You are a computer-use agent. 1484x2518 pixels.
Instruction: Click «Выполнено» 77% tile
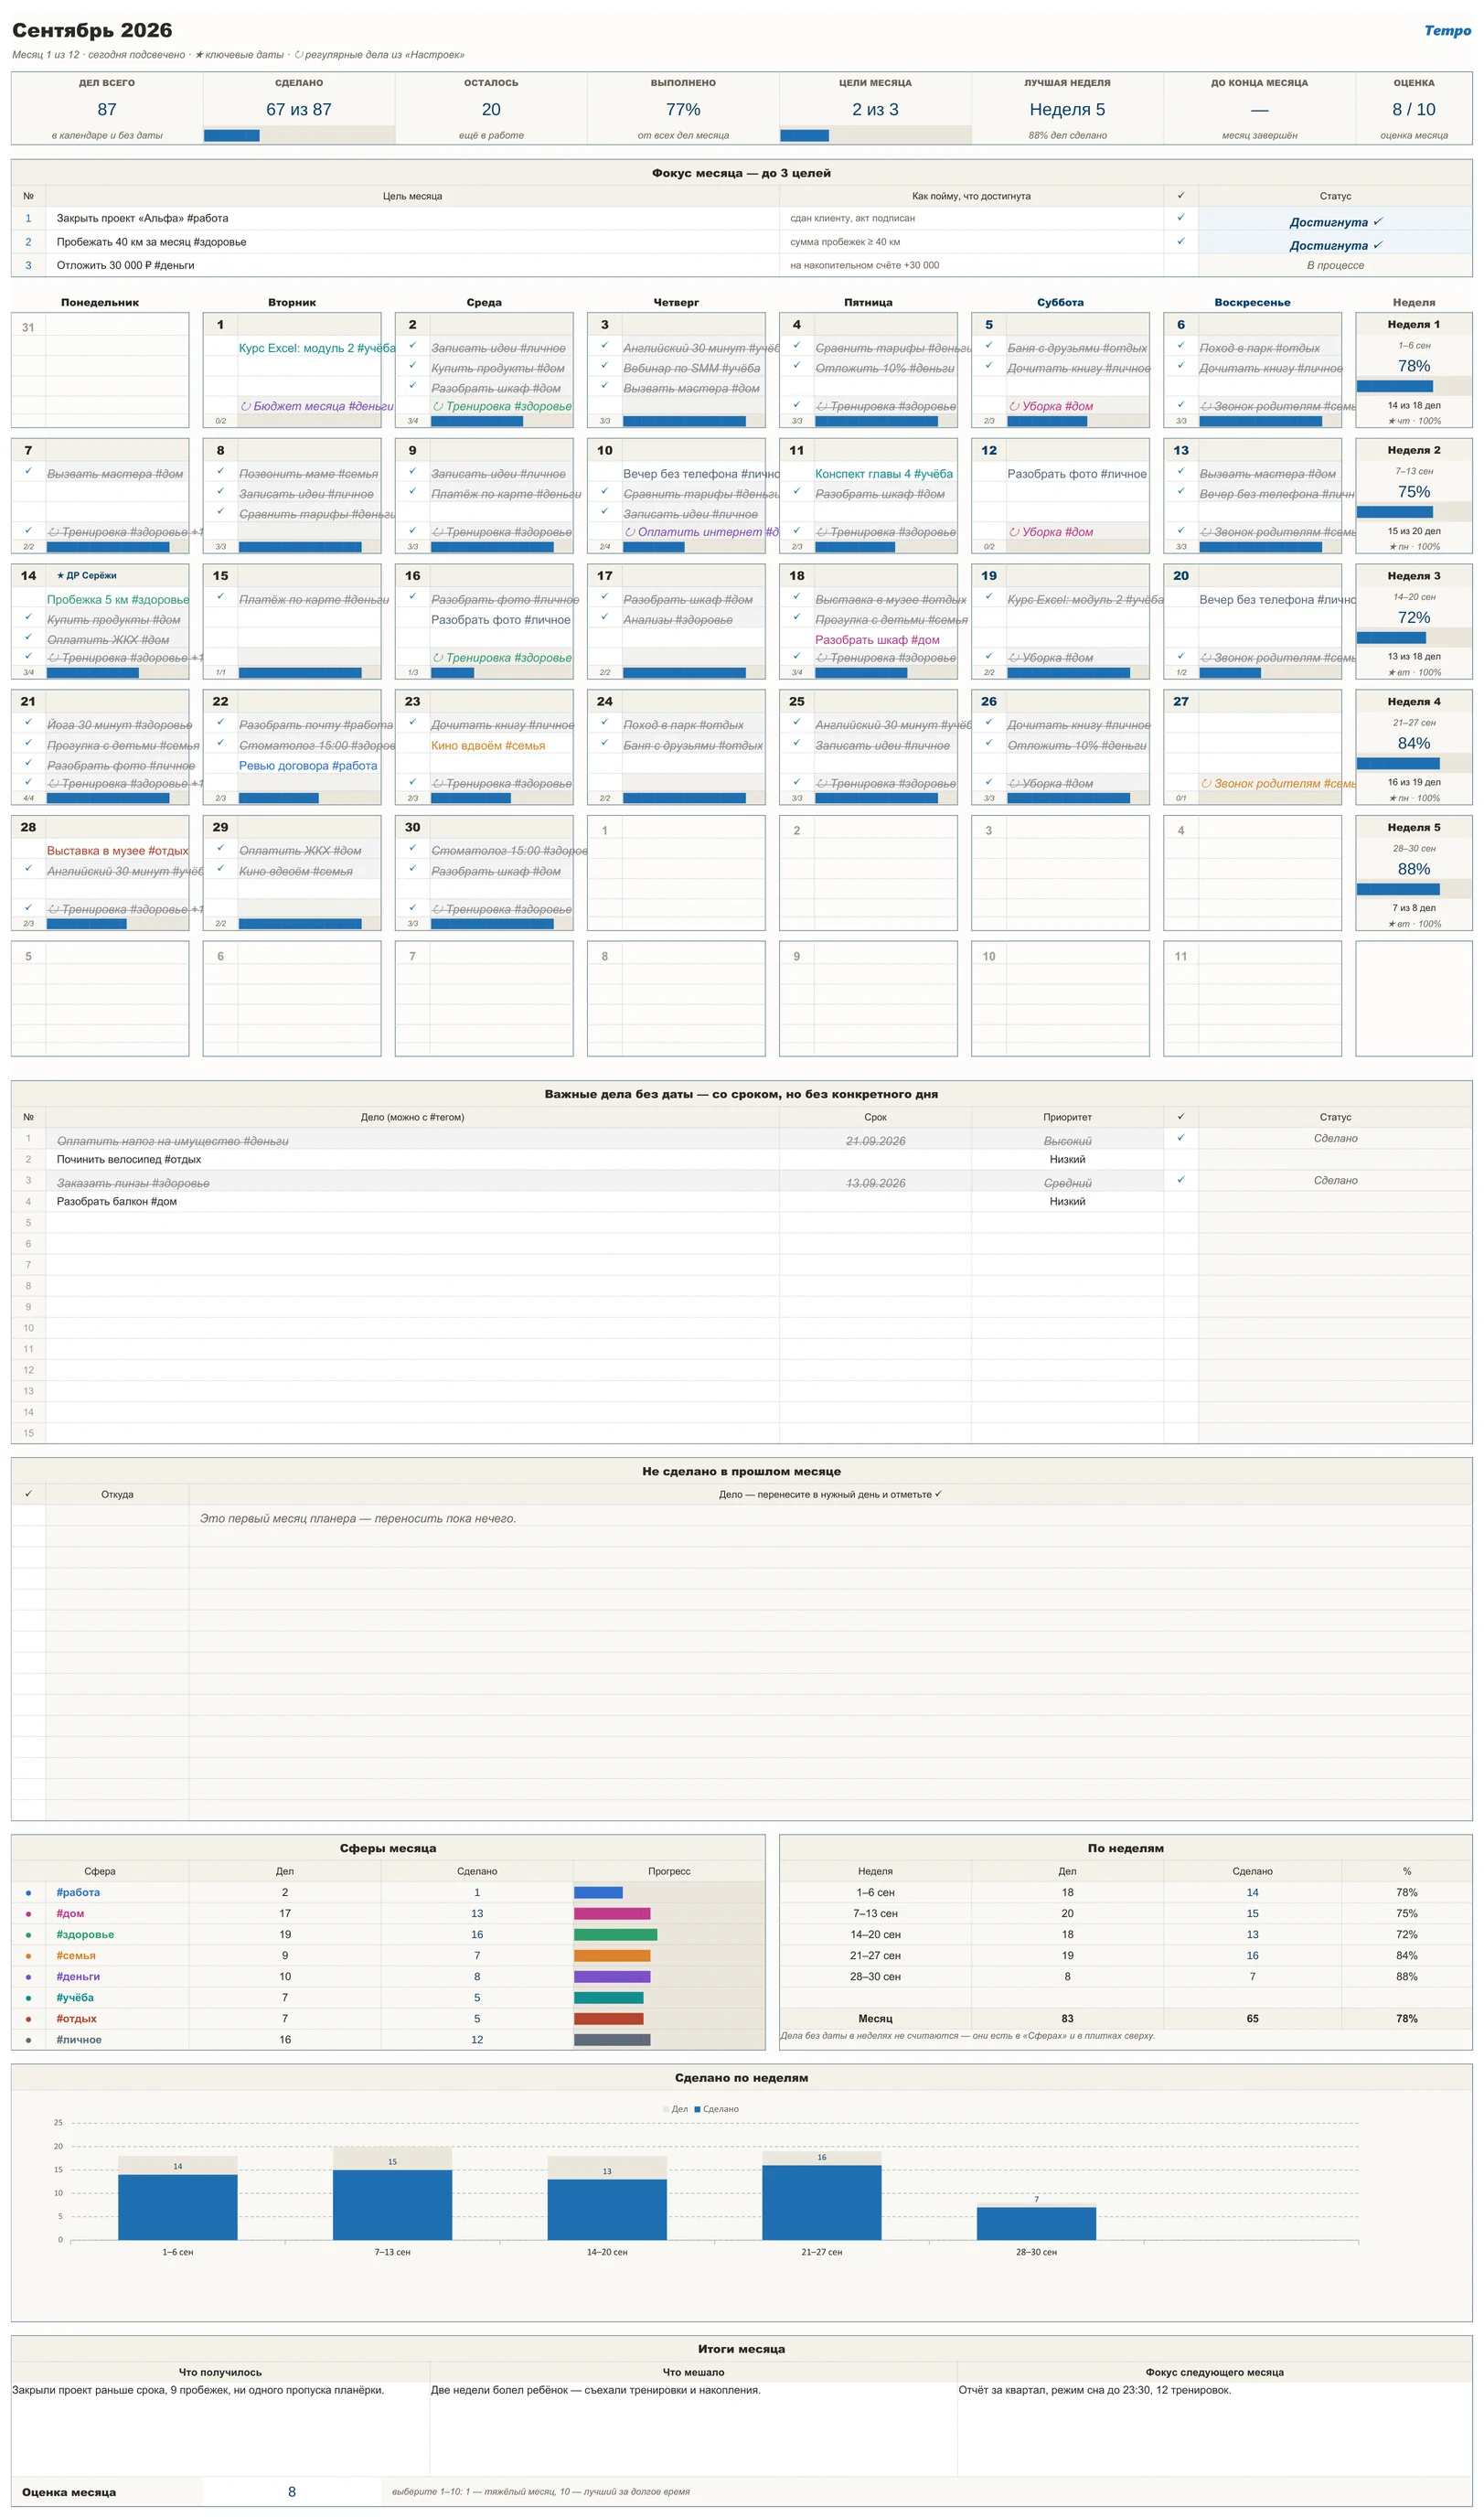(x=683, y=108)
